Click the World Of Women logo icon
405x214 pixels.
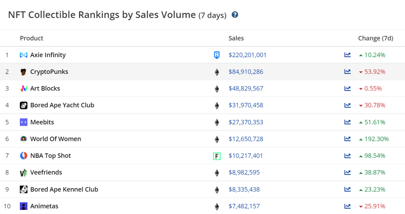click(x=24, y=139)
